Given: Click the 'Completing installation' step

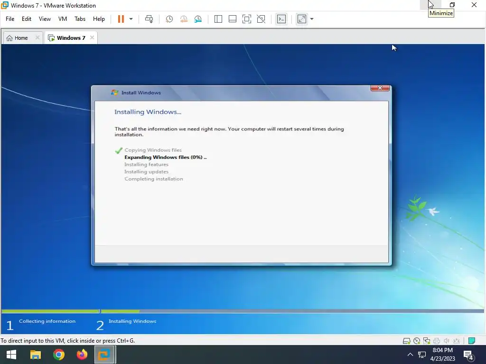Looking at the screenshot, I should pyautogui.click(x=153, y=179).
